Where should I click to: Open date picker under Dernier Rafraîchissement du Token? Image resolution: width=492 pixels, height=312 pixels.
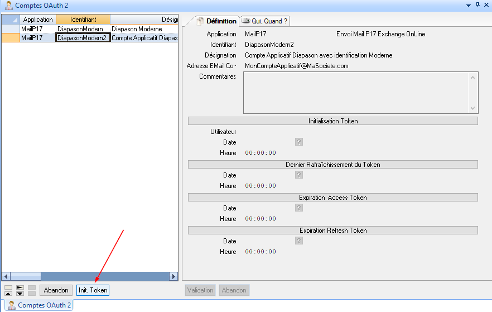(x=299, y=175)
